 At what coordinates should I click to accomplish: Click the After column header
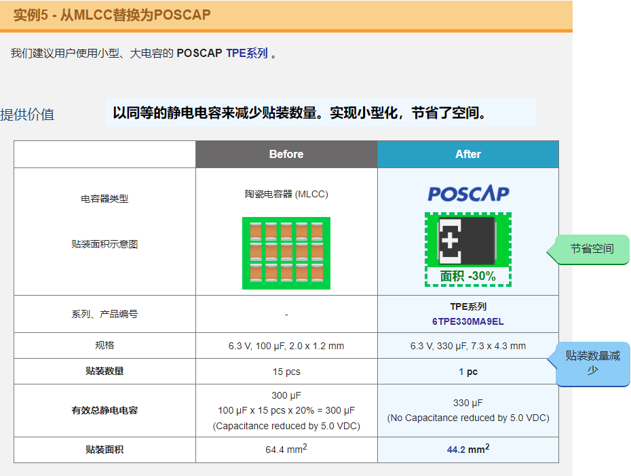pos(468,154)
